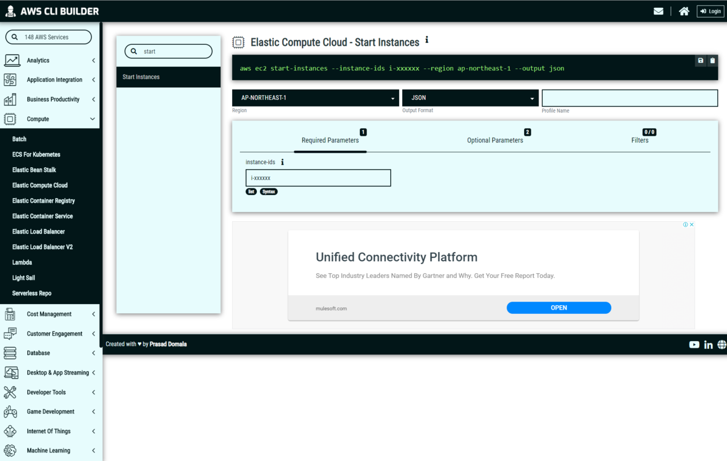Open the JSON output format dropdown
Image resolution: width=727 pixels, height=461 pixels.
pyautogui.click(x=470, y=98)
